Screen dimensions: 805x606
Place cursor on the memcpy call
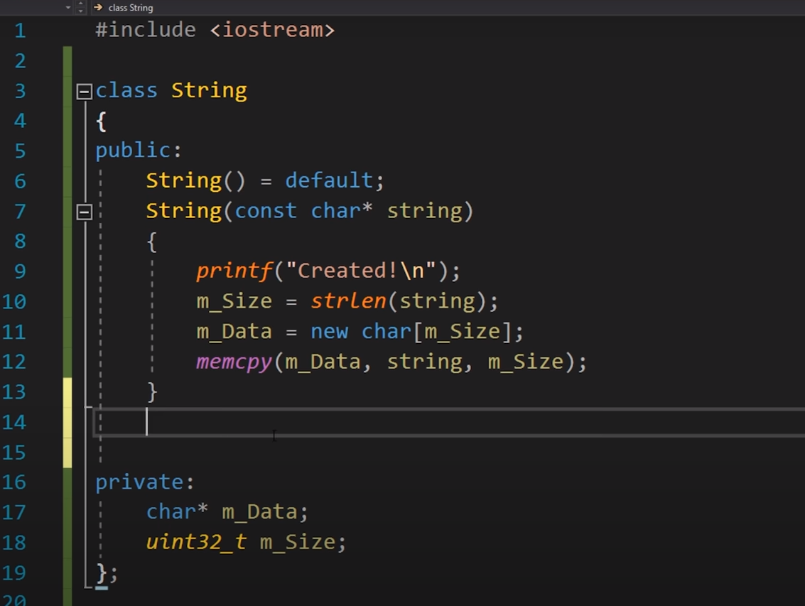[233, 361]
